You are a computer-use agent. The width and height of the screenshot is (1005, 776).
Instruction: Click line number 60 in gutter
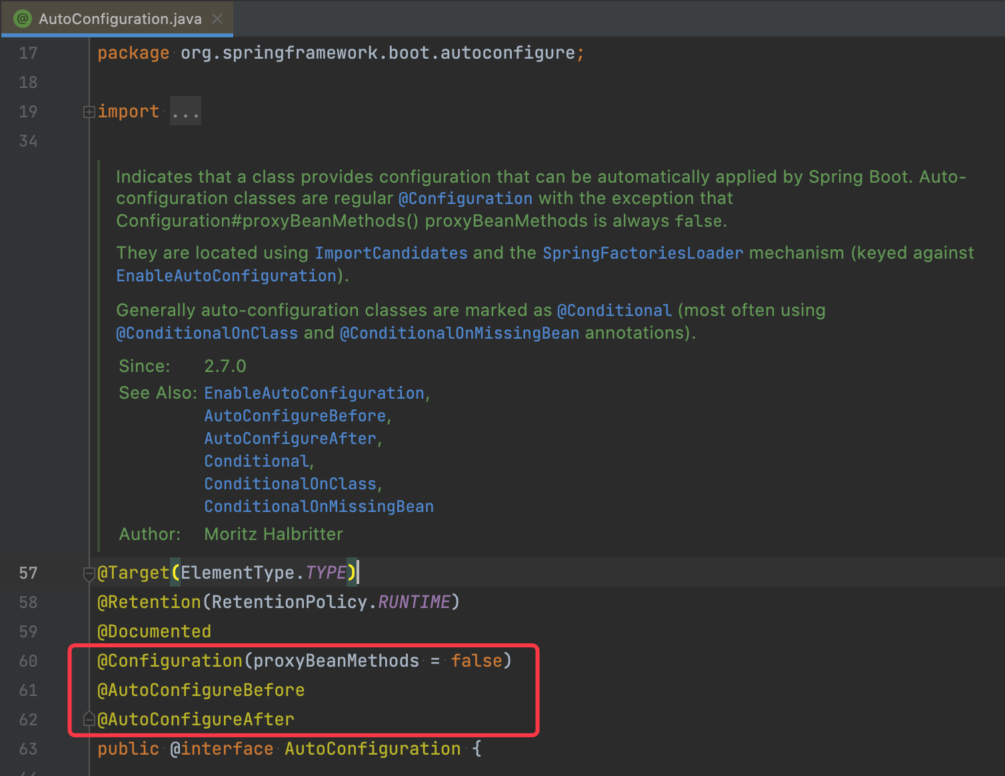pyautogui.click(x=28, y=661)
